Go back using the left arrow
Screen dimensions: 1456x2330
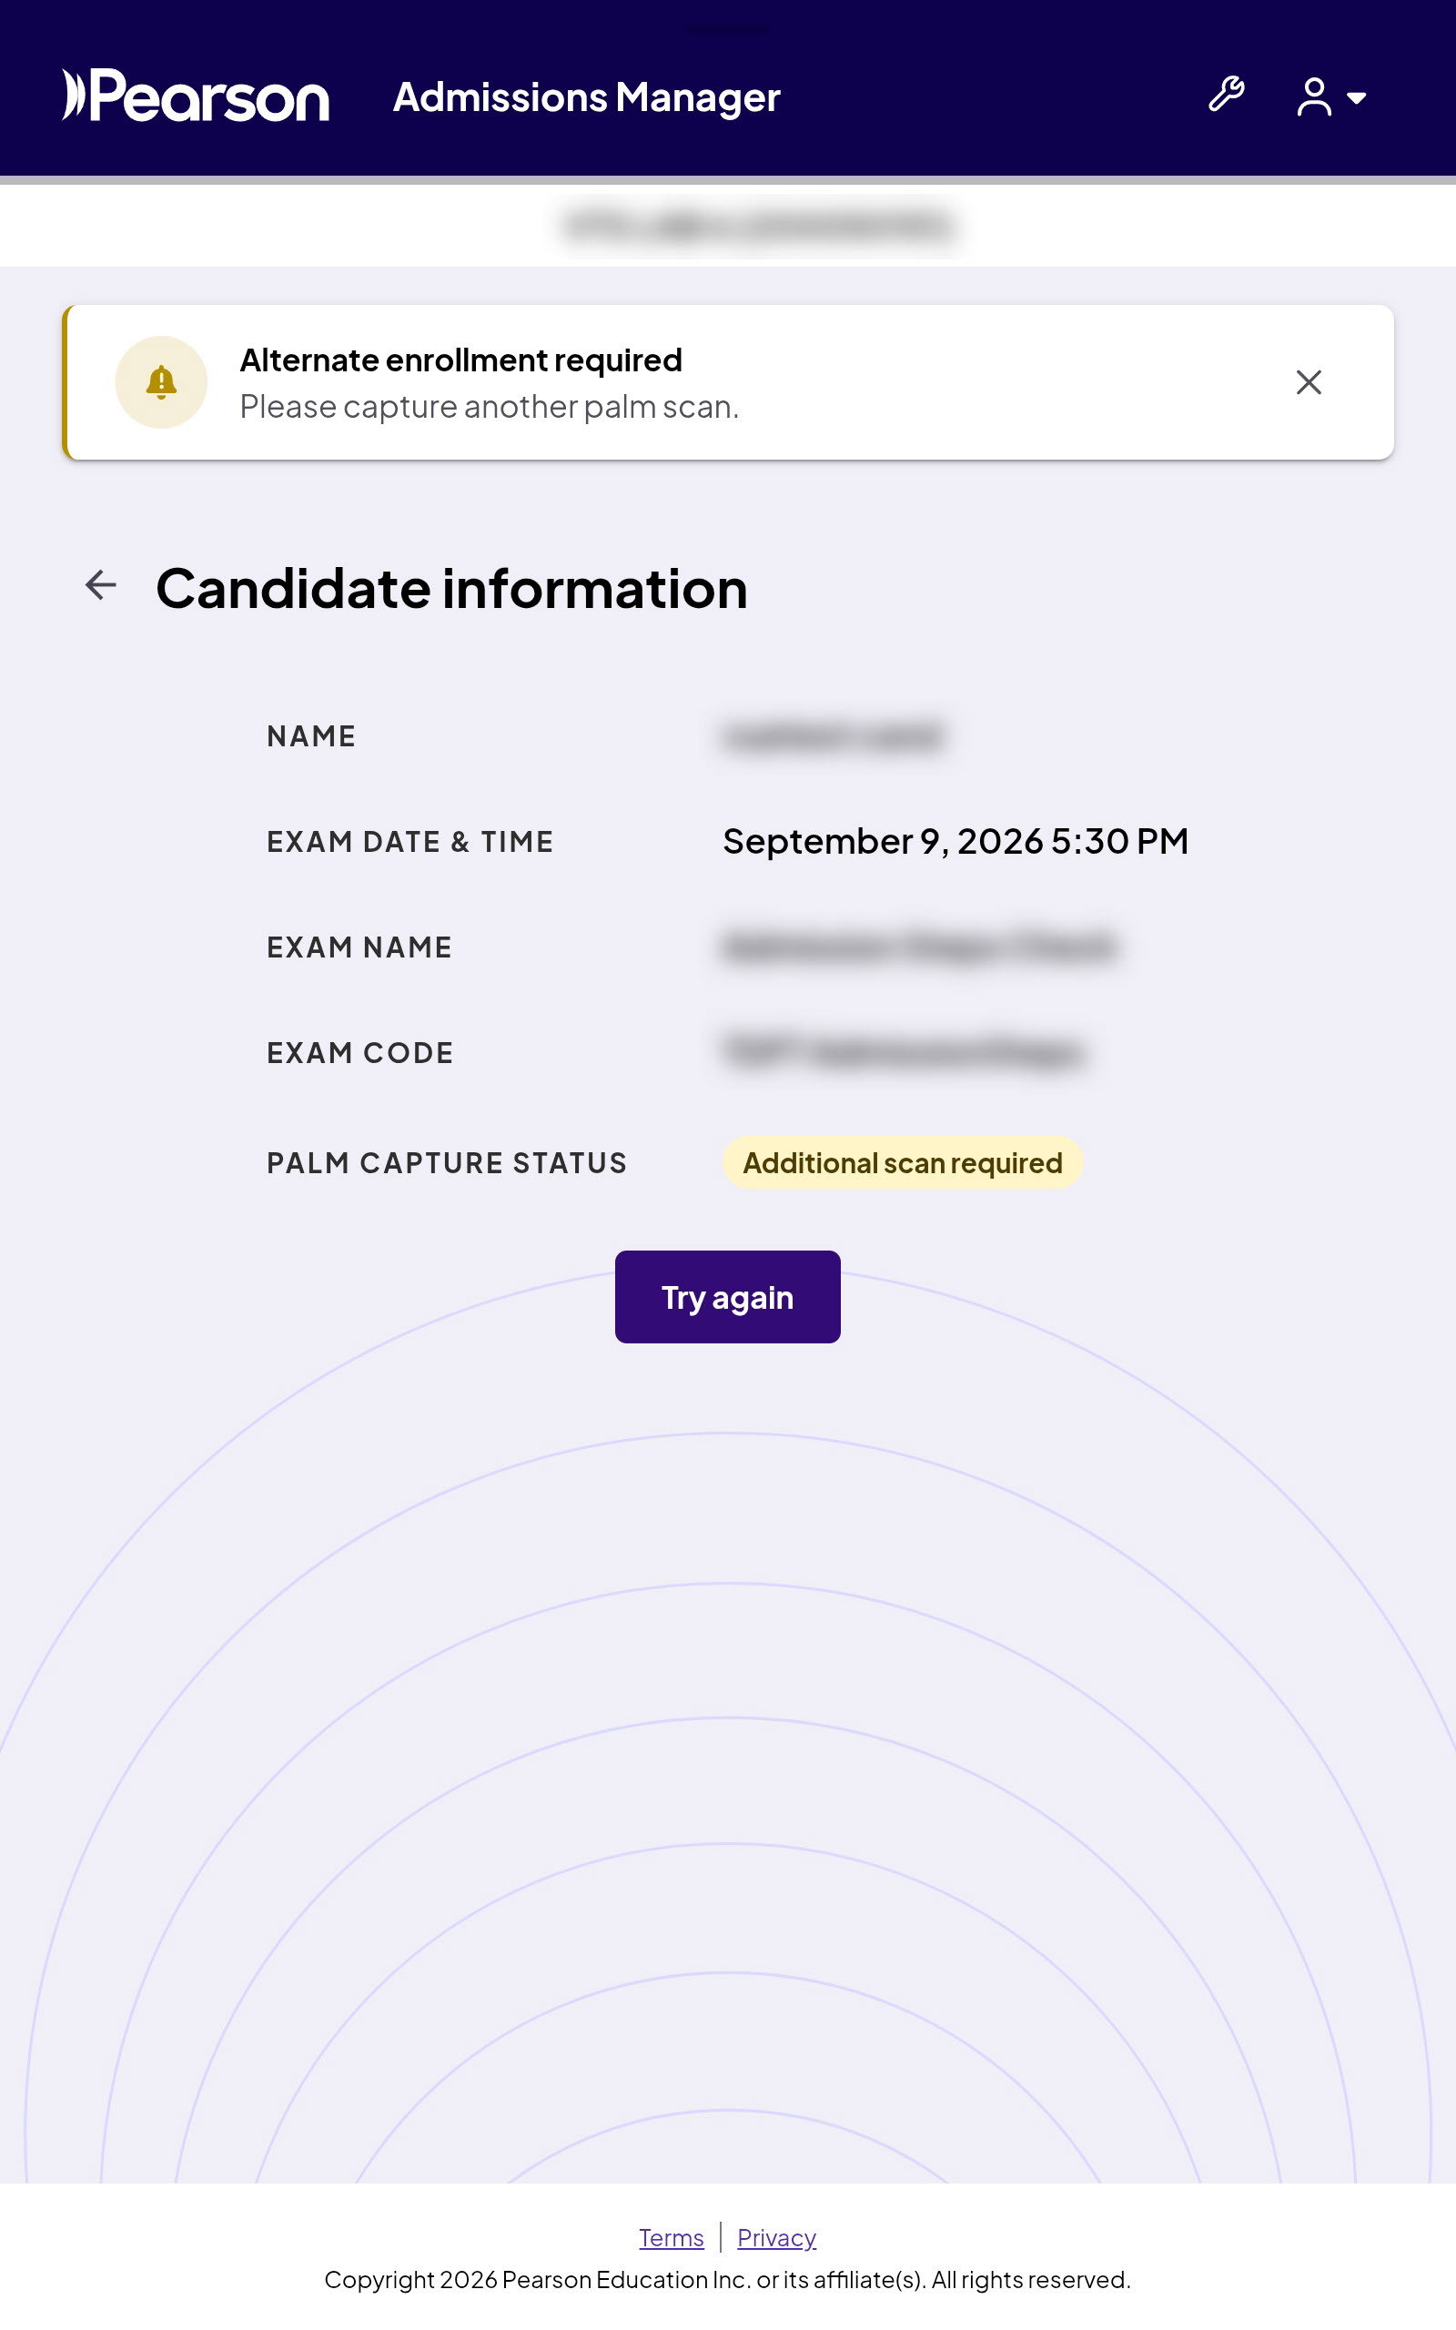point(101,584)
